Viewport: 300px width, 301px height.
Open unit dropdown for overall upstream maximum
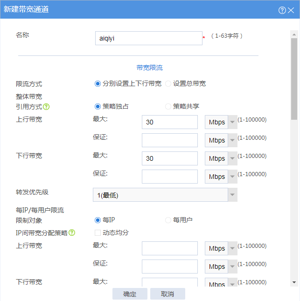click(232, 123)
